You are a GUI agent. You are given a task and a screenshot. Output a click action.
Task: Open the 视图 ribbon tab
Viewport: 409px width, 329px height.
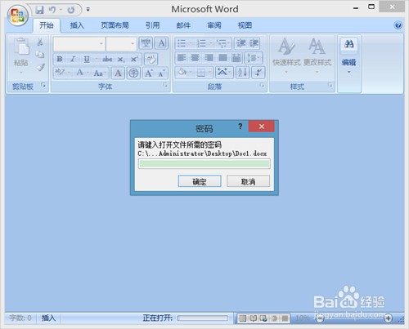pyautogui.click(x=245, y=25)
